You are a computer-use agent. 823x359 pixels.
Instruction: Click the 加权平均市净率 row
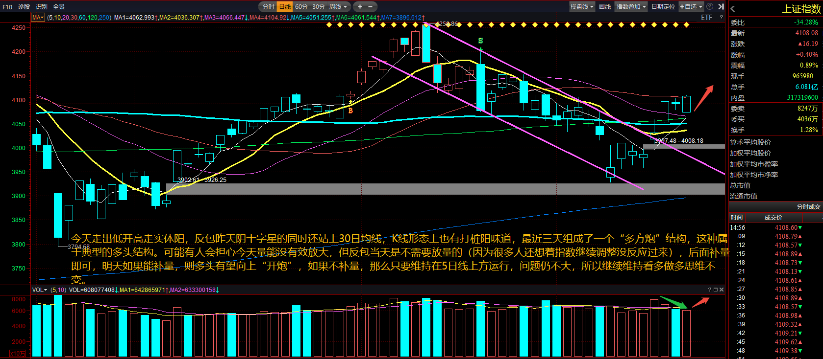click(x=775, y=175)
